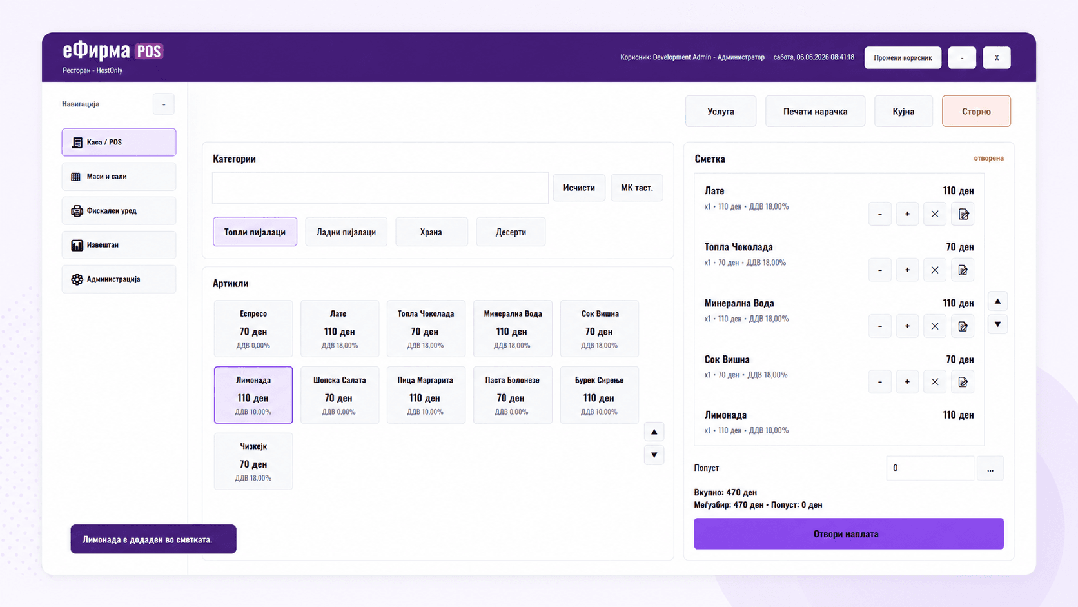Click the Лимонада е додаден notification toast
This screenshot has height=607, width=1078.
click(153, 539)
